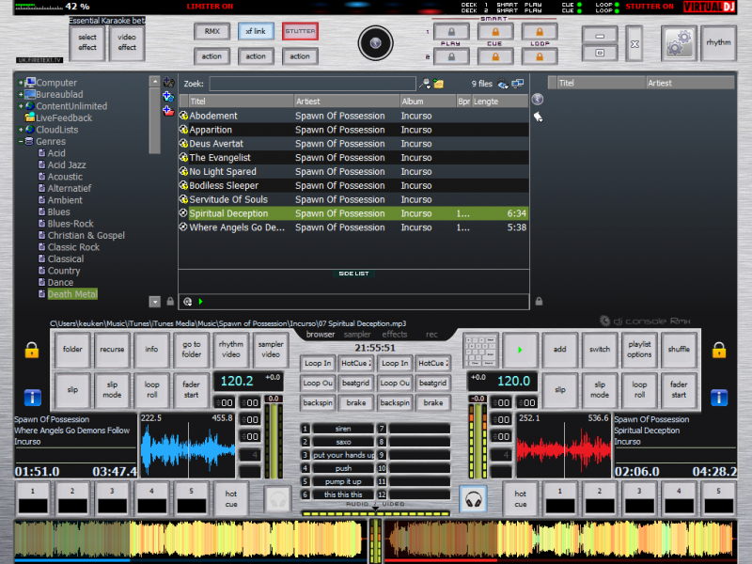752x564 pixels.
Task: Select the track Where Angels Go De...
Action: coord(354,227)
